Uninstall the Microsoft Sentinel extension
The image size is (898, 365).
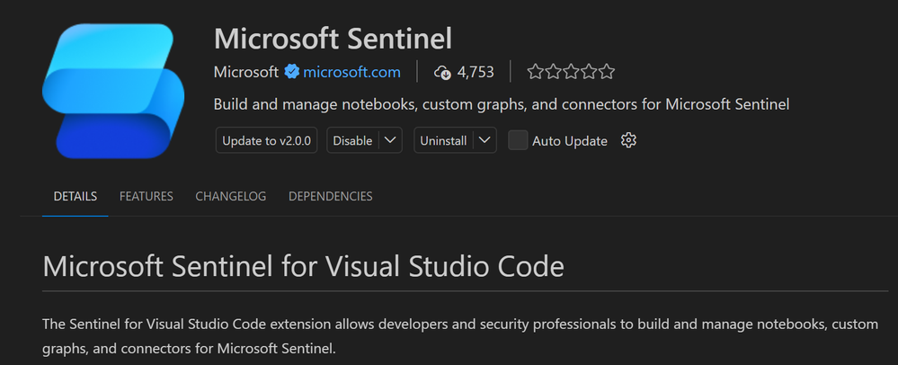pos(444,140)
